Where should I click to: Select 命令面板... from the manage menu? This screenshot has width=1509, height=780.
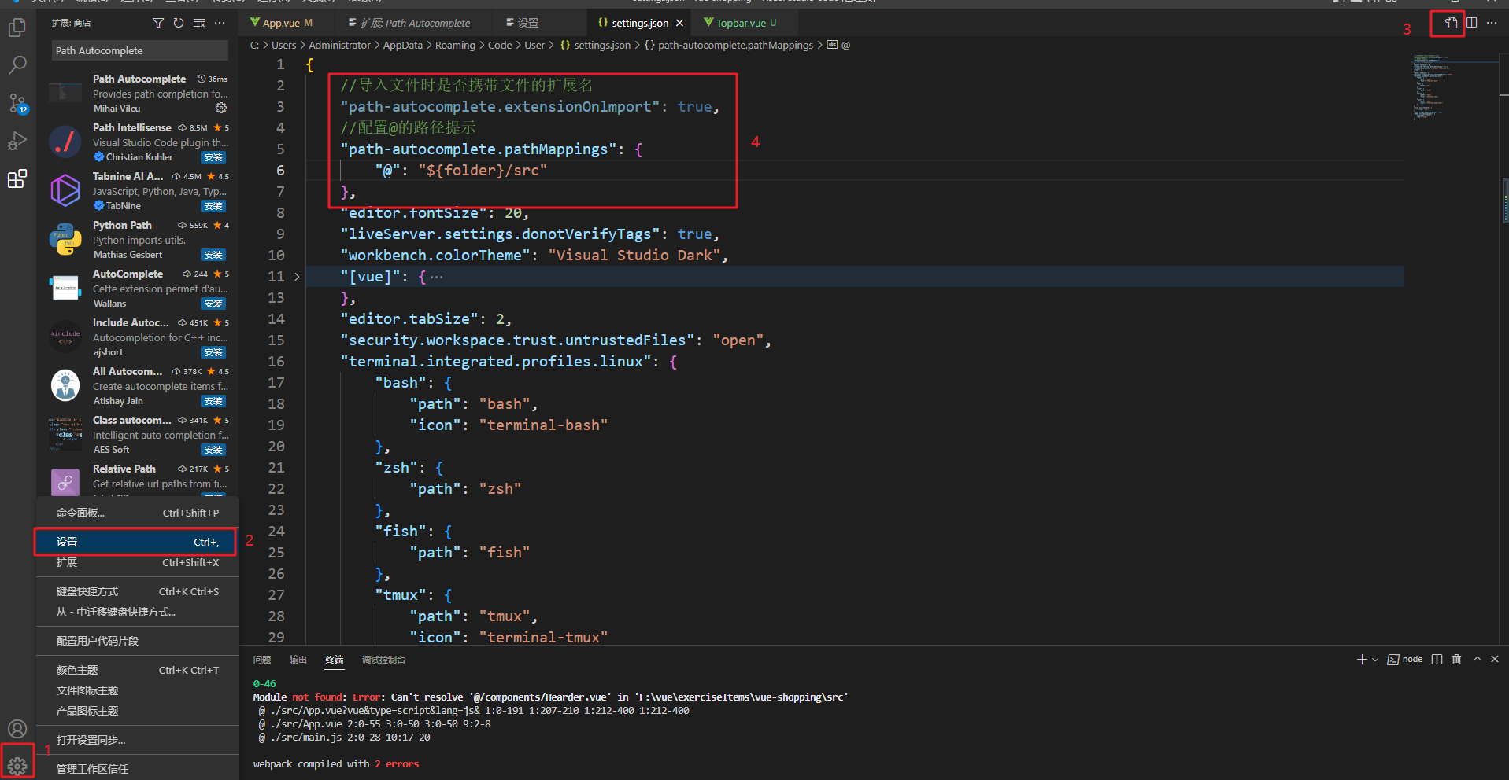[x=137, y=513]
